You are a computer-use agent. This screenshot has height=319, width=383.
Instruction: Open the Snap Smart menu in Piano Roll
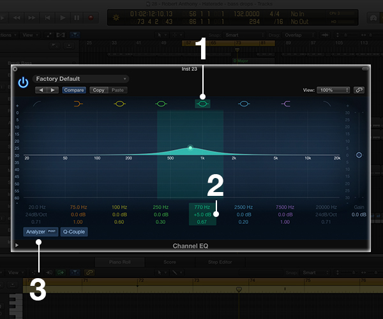pos(315,272)
